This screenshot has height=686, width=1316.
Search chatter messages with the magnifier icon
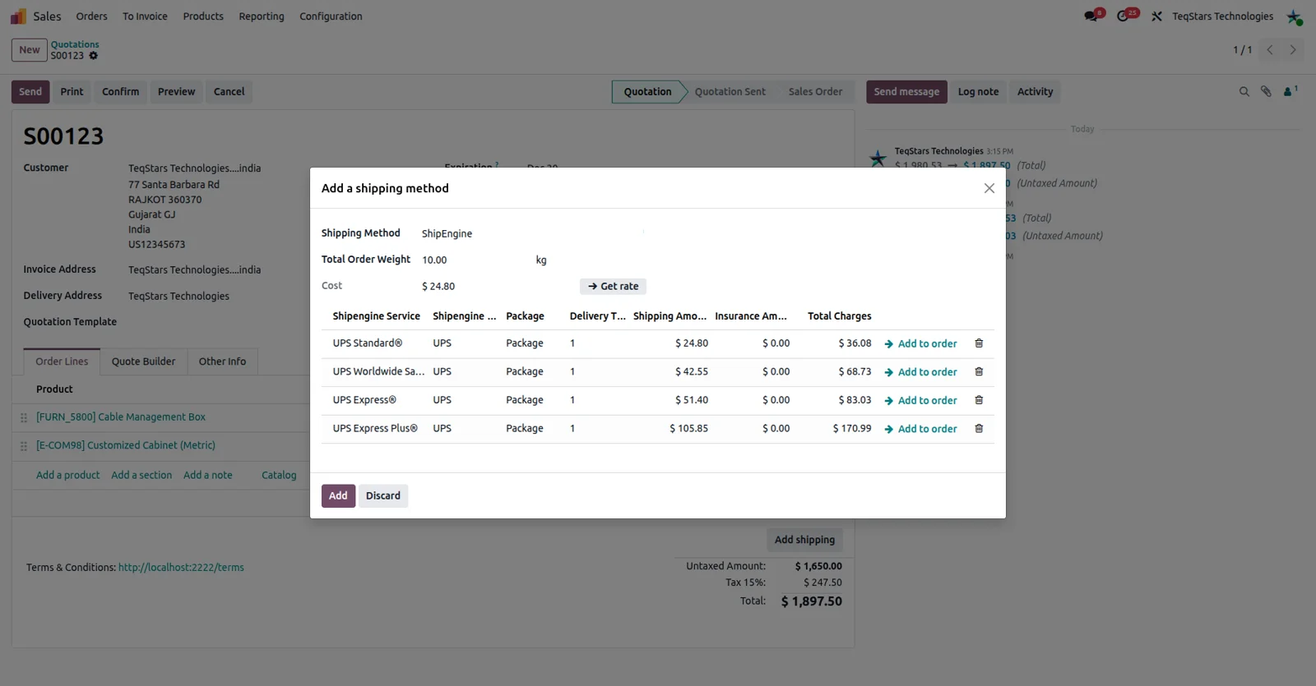pyautogui.click(x=1244, y=92)
